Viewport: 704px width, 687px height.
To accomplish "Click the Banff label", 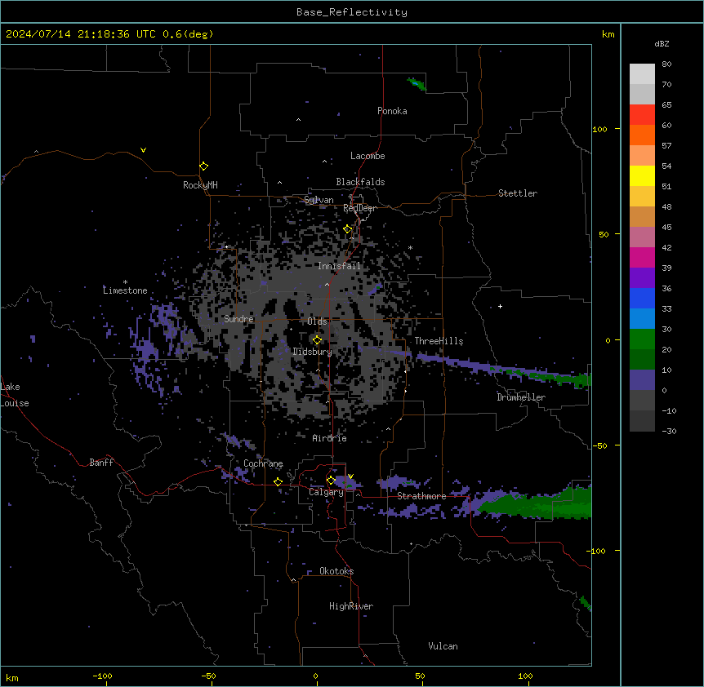I will click(x=101, y=463).
